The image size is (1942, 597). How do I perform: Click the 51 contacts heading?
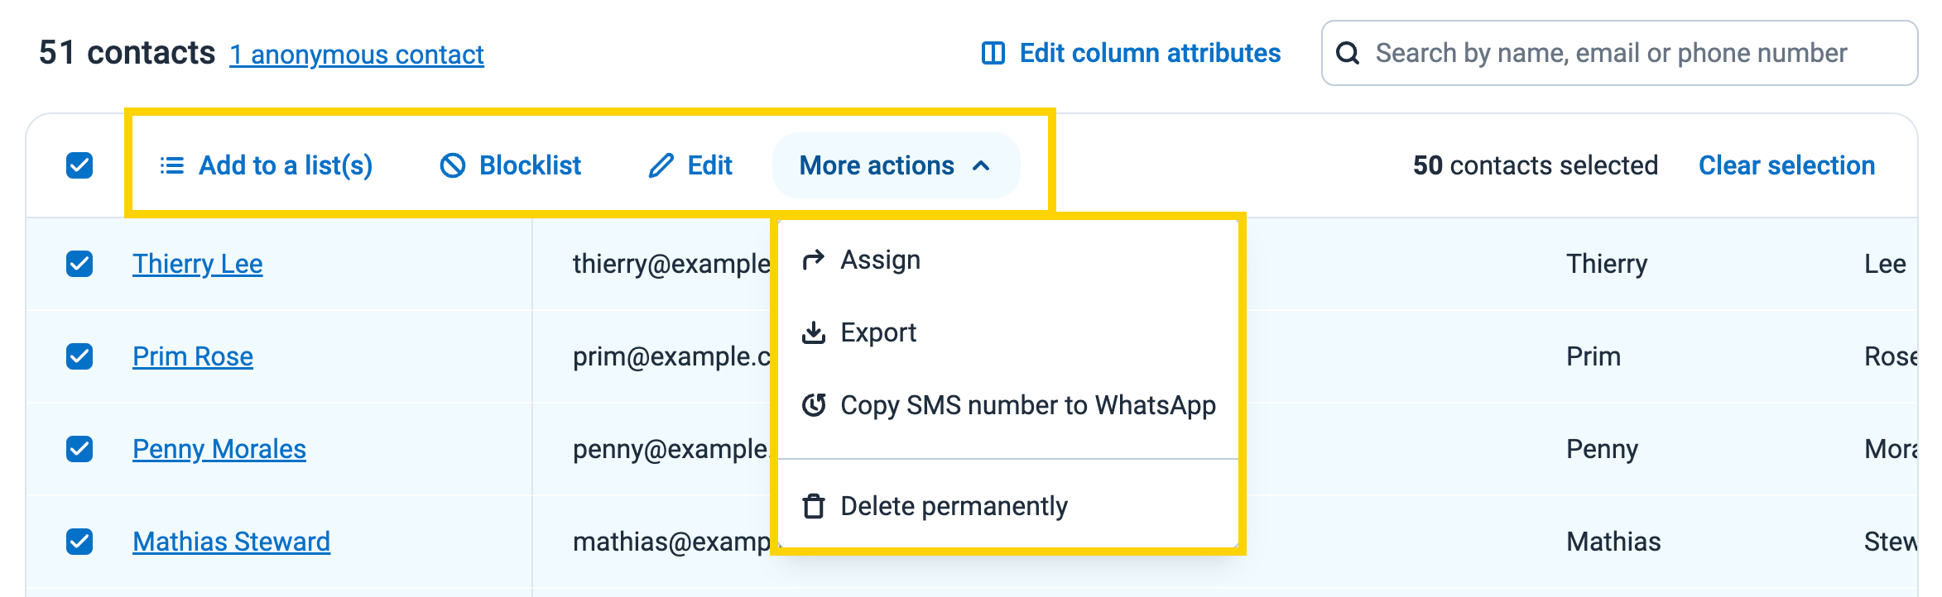tap(127, 53)
